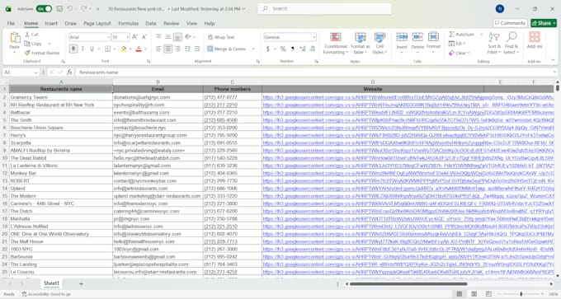Open Conditional Formatting icon
Viewport: 561px width, 299px height.
[336, 38]
